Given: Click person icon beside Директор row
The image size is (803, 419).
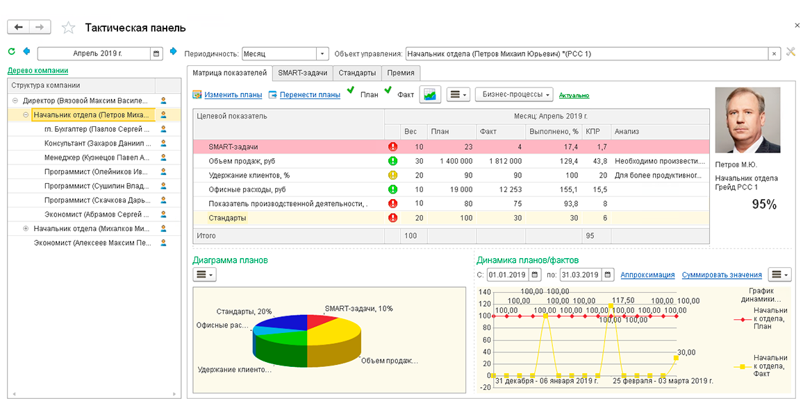Looking at the screenshot, I should pos(163,101).
